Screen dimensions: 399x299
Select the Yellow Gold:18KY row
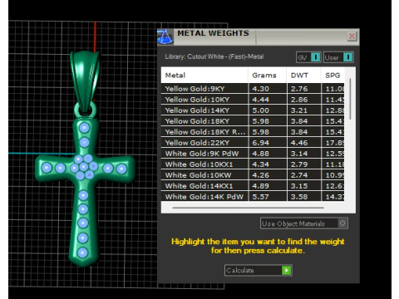[253, 121]
